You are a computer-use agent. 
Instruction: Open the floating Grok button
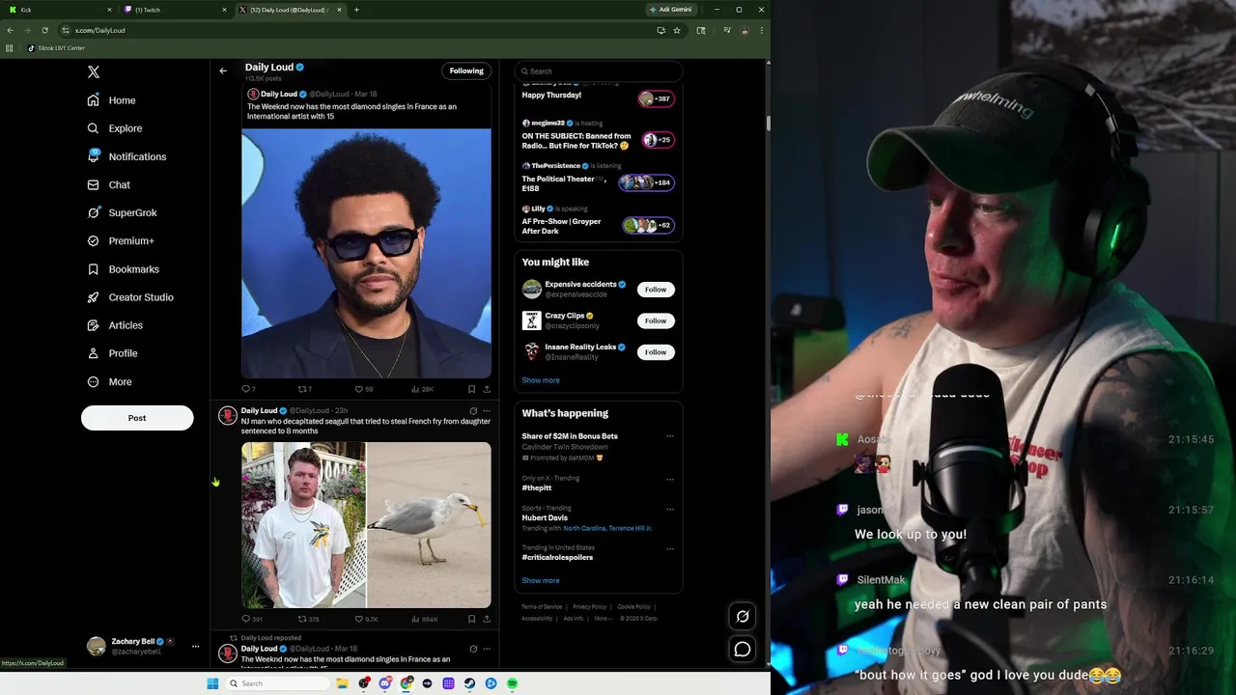[x=743, y=616]
